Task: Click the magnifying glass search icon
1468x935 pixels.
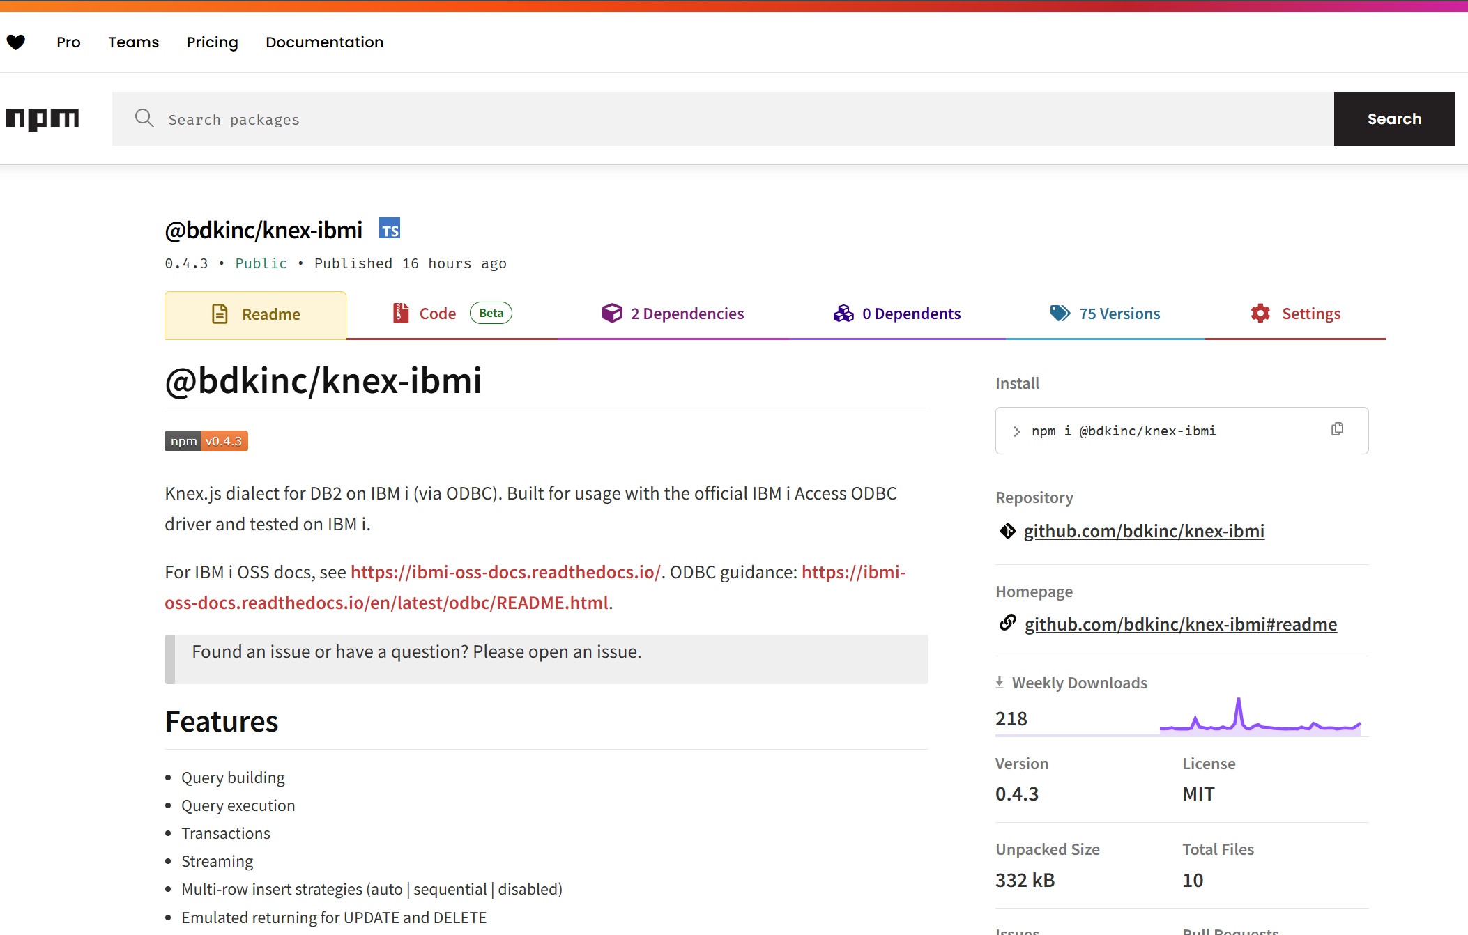Action: 144,118
